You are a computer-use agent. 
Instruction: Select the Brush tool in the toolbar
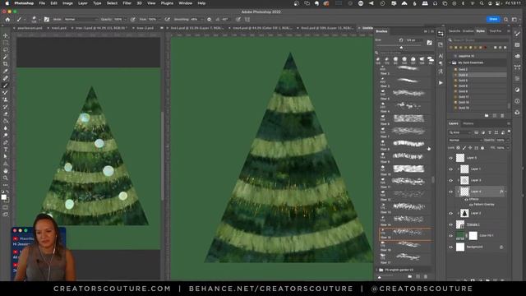point(6,86)
